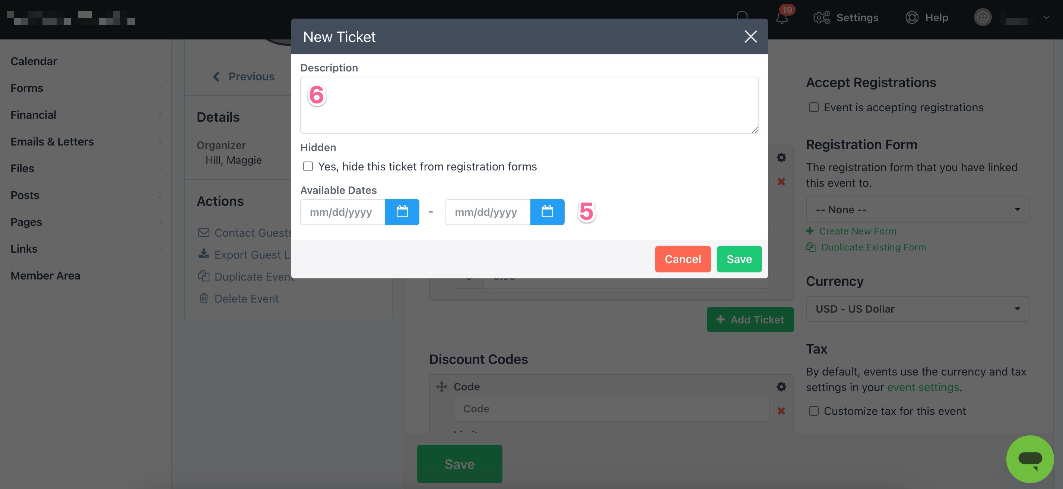The image size is (1063, 489).
Task: Cancel the New Ticket dialog
Action: 682,259
